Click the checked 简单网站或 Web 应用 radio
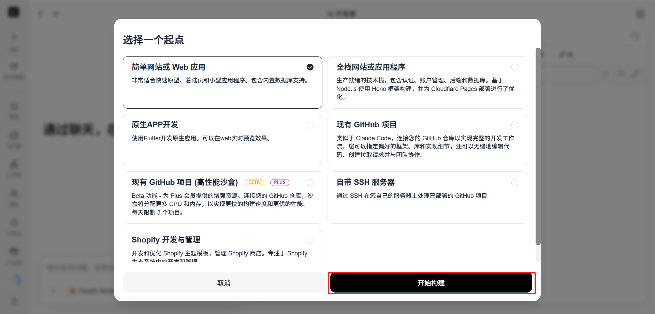This screenshot has width=655, height=314. coord(310,67)
